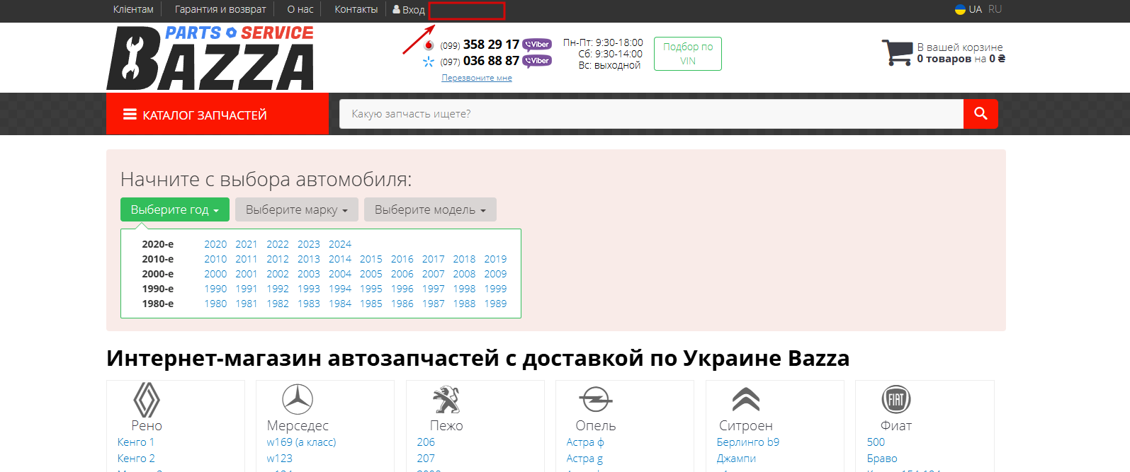Open Гарантия и возврат page
This screenshot has width=1130, height=472.
tap(220, 9)
